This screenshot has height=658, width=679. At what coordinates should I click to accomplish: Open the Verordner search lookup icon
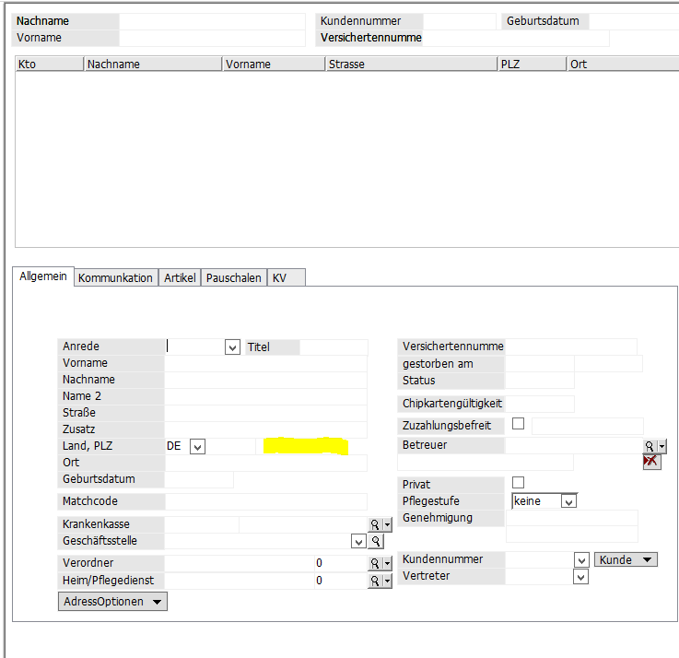375,563
